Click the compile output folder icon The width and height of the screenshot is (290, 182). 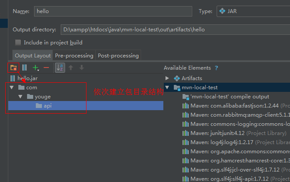pyautogui.click(x=186, y=97)
